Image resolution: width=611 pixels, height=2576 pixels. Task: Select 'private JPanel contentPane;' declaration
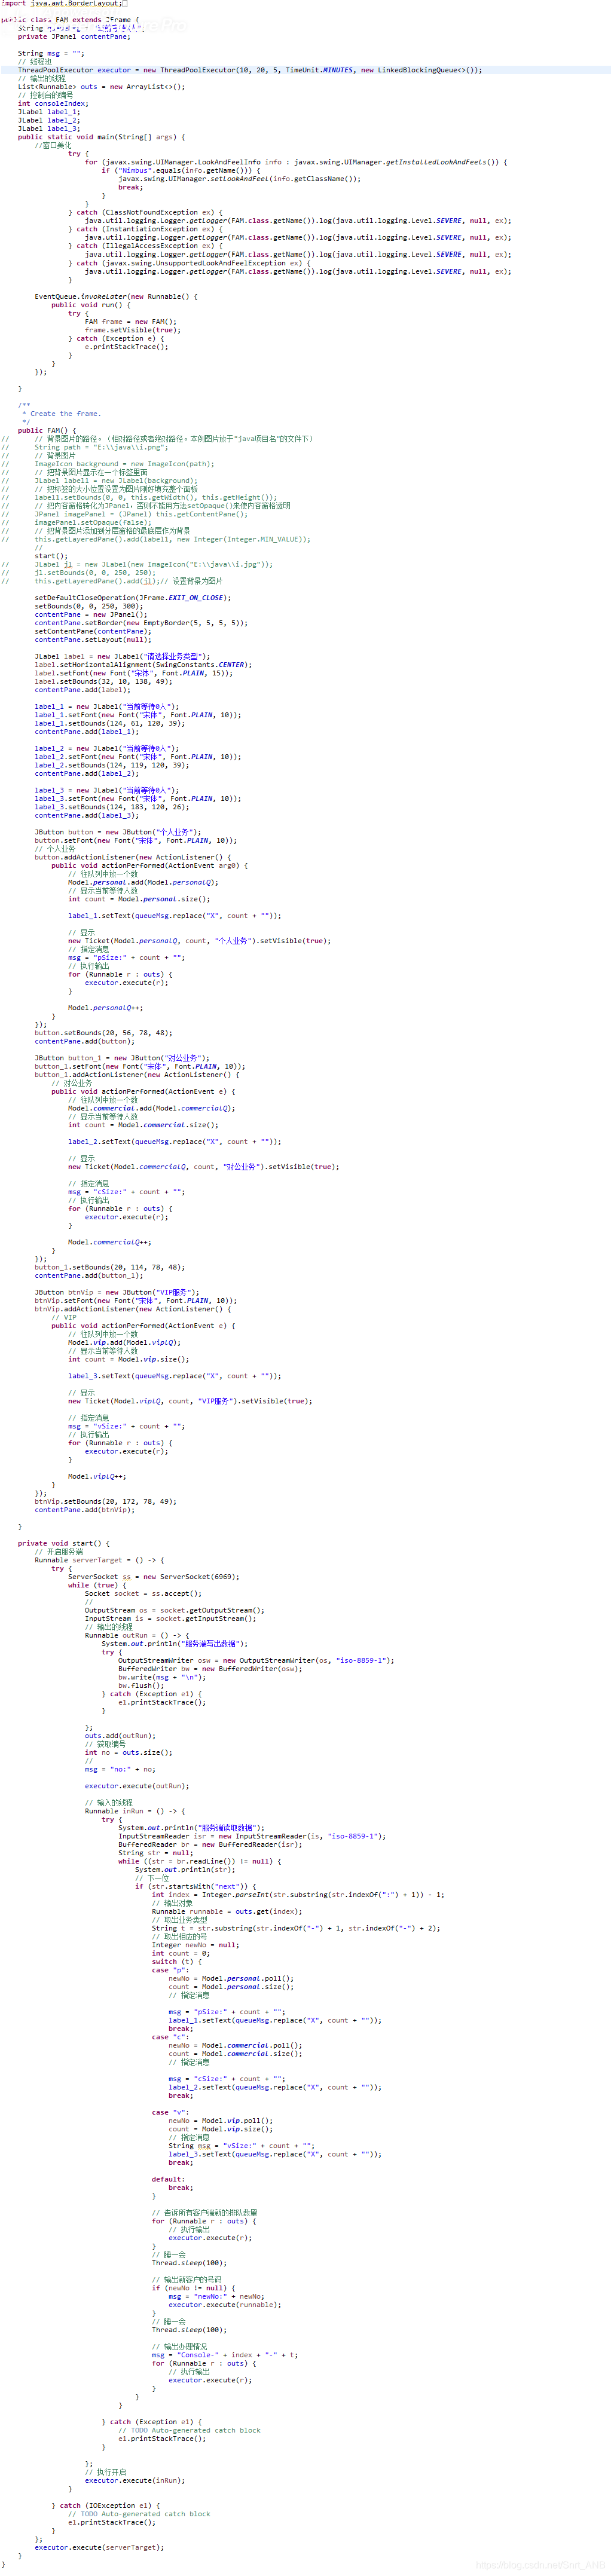[75, 37]
